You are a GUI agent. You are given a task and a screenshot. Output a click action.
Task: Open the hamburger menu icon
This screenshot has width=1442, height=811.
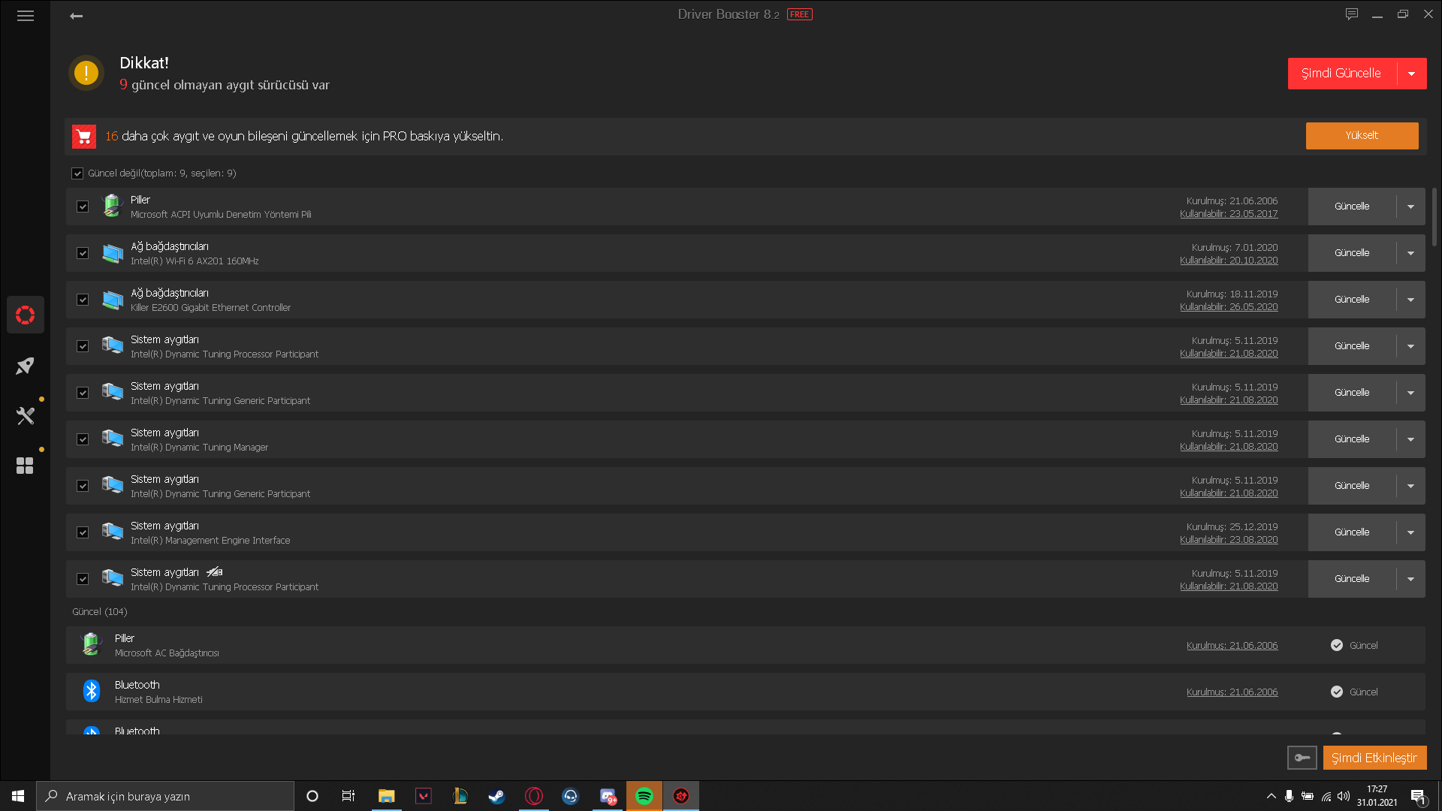click(x=26, y=16)
